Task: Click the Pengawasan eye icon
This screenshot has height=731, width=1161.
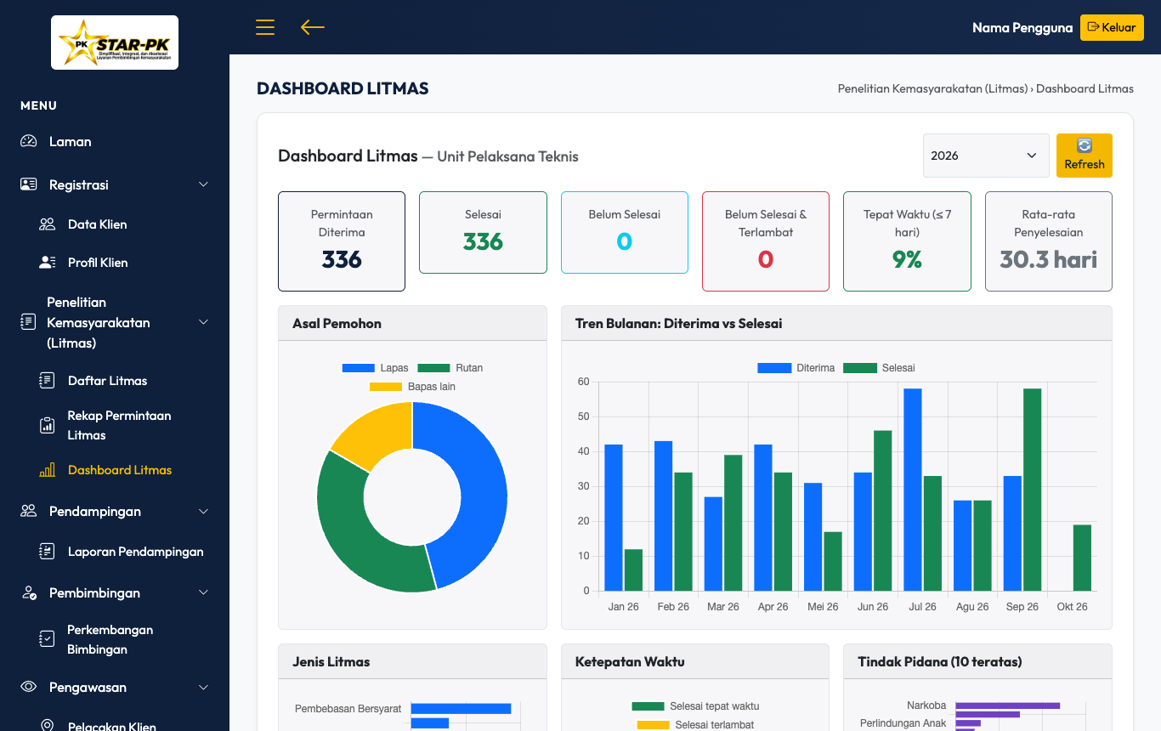Action: point(29,687)
